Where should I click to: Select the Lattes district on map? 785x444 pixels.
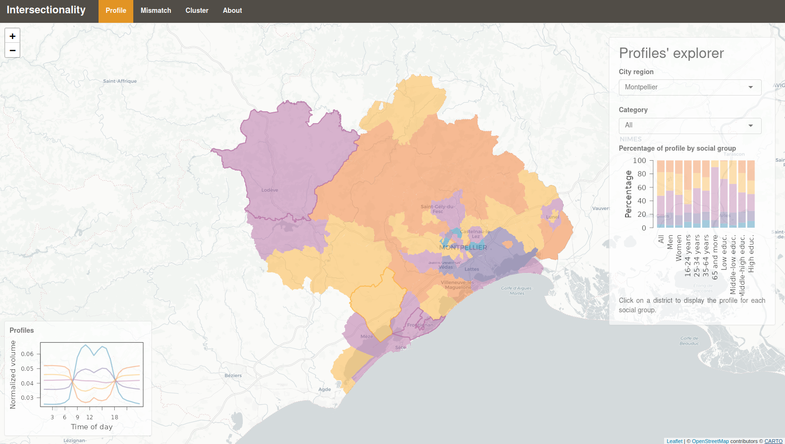click(x=472, y=269)
